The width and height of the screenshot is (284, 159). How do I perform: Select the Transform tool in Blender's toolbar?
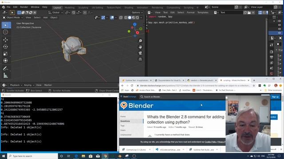(5, 61)
